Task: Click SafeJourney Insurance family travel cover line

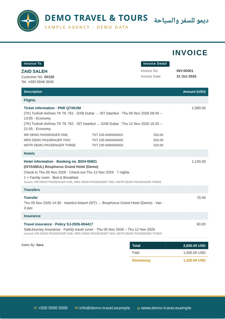Action: coord(89,230)
